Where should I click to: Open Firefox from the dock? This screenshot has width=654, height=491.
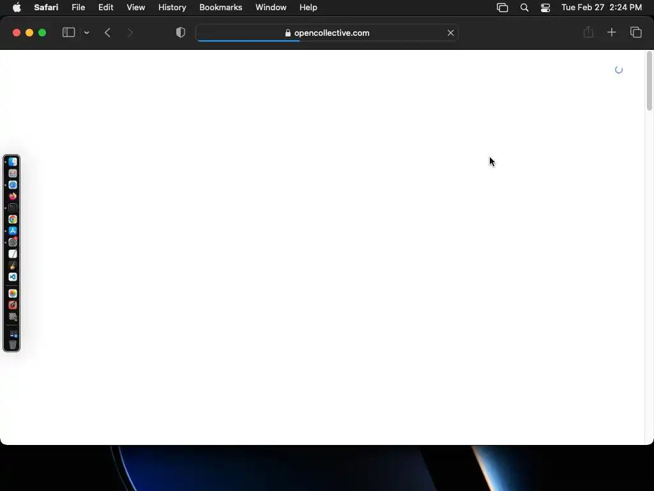(x=13, y=196)
